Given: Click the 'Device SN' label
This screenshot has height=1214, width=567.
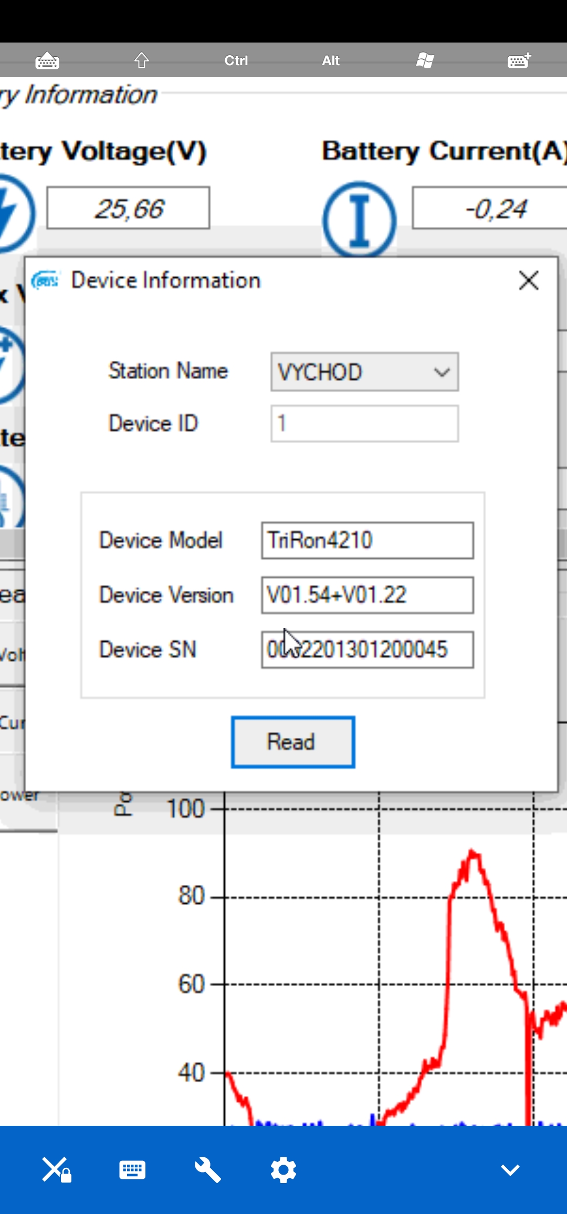Looking at the screenshot, I should [x=148, y=650].
